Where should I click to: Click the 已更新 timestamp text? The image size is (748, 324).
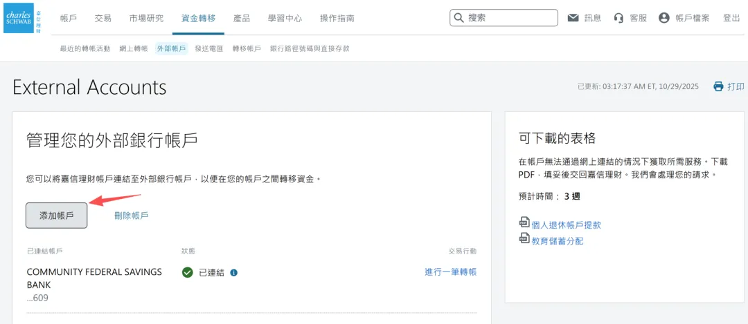pyautogui.click(x=638, y=86)
